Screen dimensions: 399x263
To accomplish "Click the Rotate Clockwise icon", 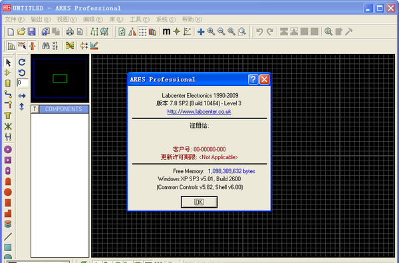I will pyautogui.click(x=22, y=62).
